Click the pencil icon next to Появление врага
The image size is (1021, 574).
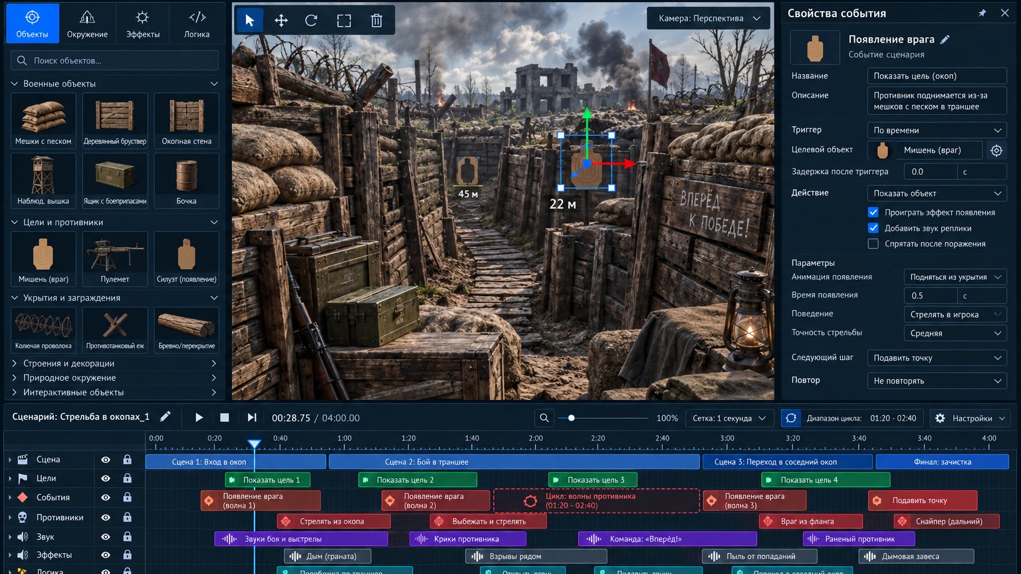(945, 39)
